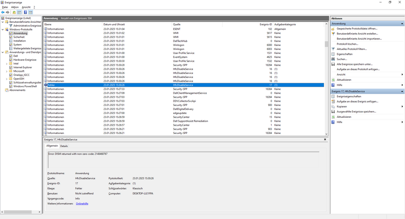
Task: Click the event list scrollbar up arrow
Action: pyautogui.click(x=327, y=24)
